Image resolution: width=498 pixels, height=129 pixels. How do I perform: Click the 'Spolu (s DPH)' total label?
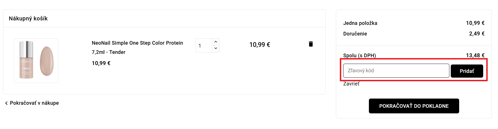click(x=359, y=55)
